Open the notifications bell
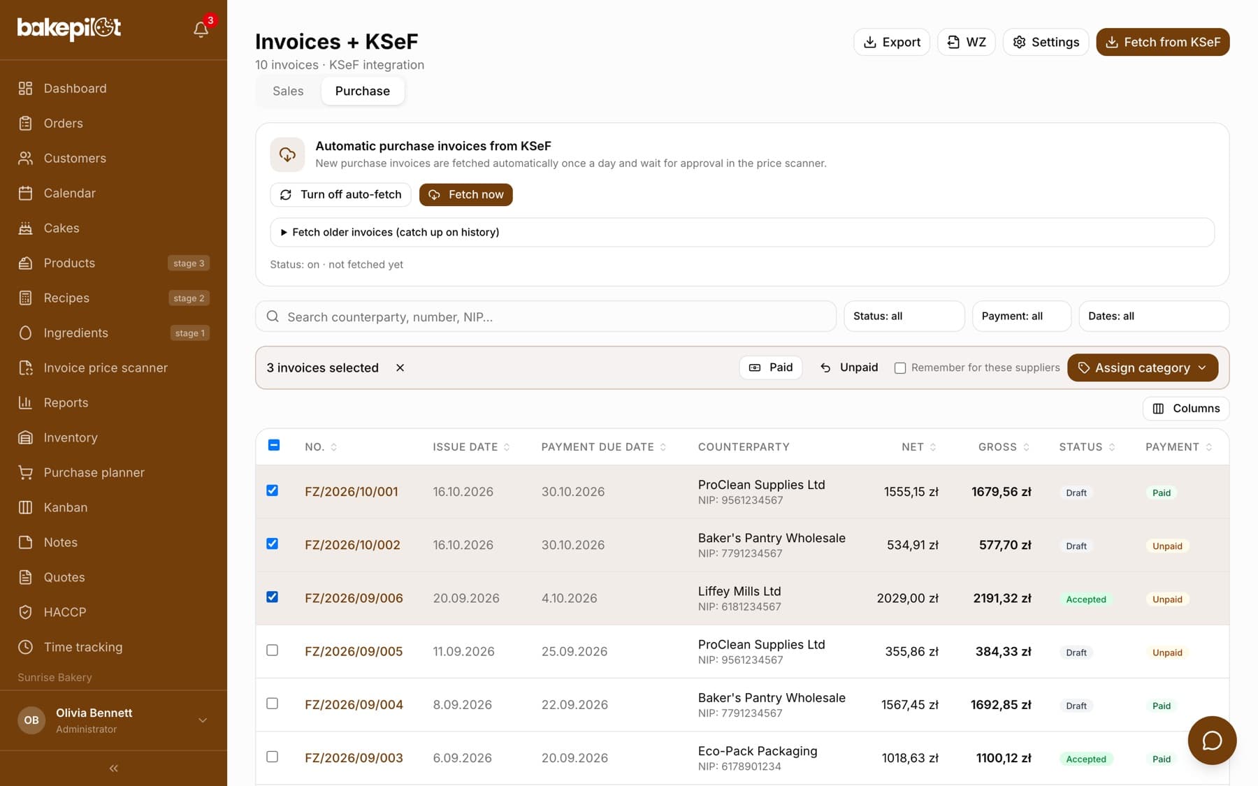 [x=201, y=29]
